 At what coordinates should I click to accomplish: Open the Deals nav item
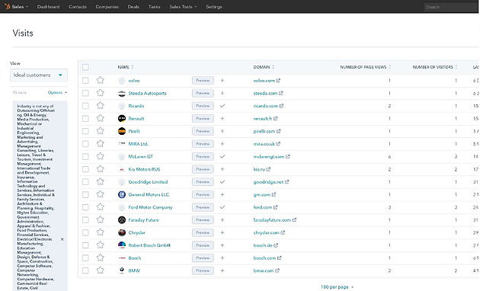(x=133, y=6)
